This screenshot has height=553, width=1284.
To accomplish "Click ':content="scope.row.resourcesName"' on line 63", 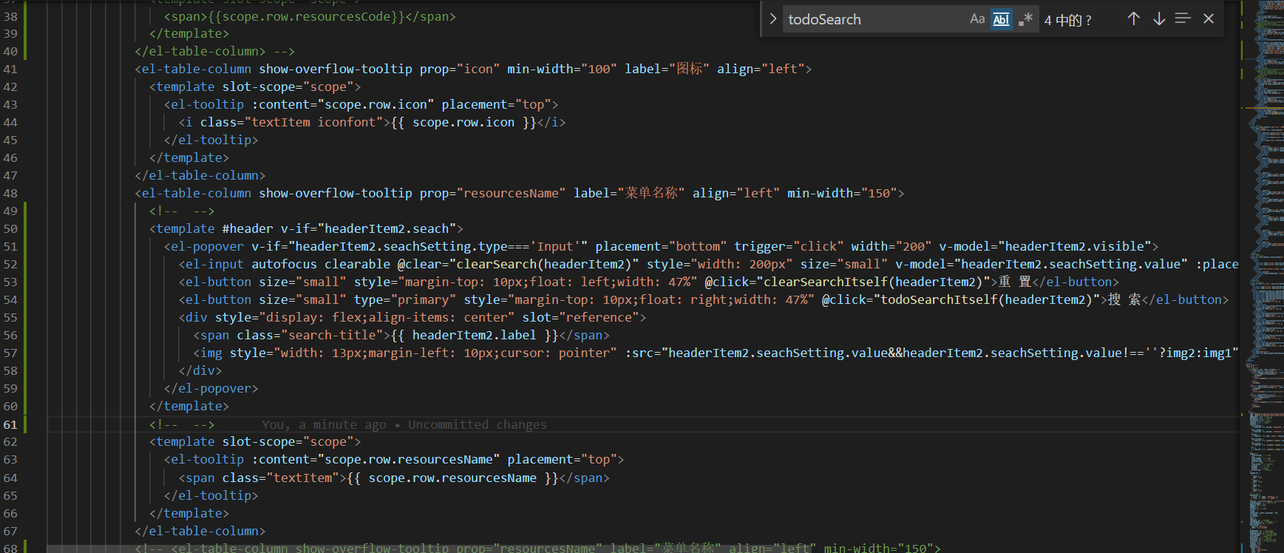I will pos(376,459).
